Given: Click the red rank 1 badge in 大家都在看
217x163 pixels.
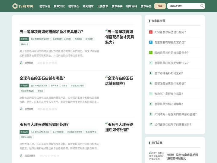Looking at the screenshot, I should tap(151, 32).
